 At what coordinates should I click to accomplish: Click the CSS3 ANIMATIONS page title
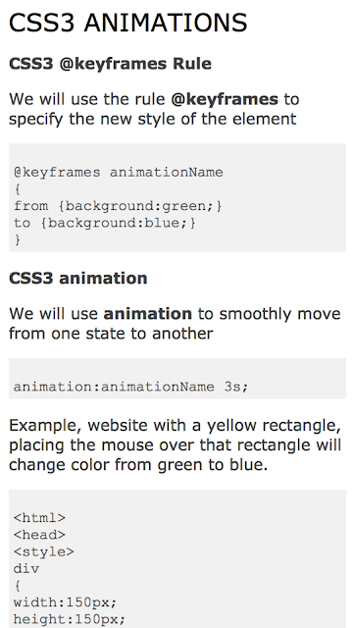128,23
